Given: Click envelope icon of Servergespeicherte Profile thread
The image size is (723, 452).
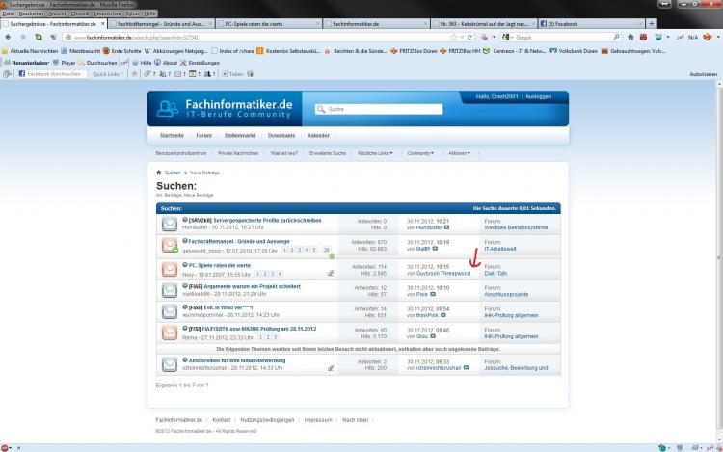Looking at the screenshot, I should click(170, 224).
